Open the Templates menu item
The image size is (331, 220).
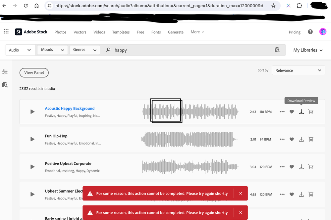(121, 32)
